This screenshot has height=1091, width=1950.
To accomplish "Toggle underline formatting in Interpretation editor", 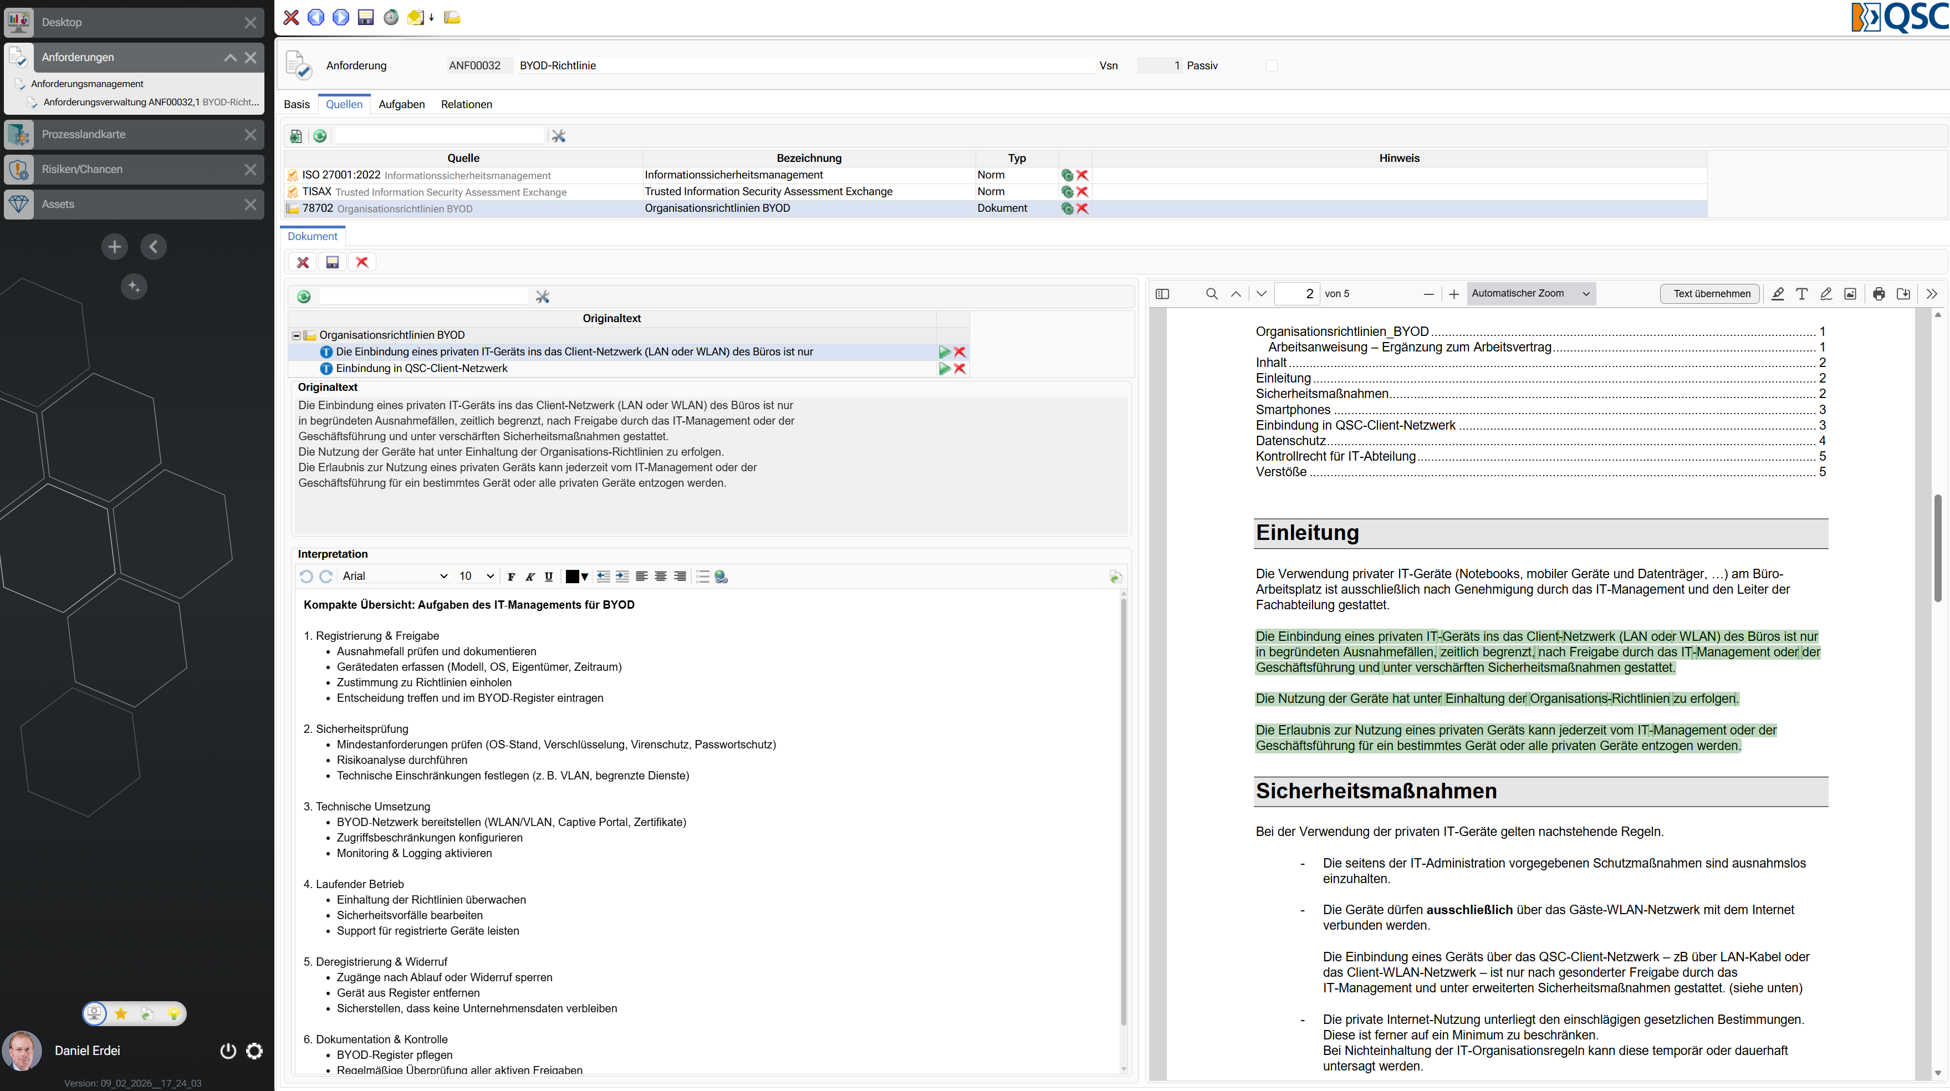I will (549, 576).
